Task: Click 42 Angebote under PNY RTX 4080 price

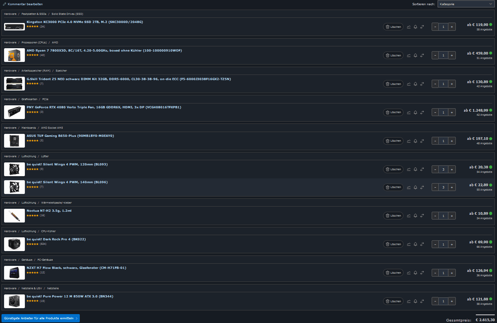Action: tap(484, 115)
